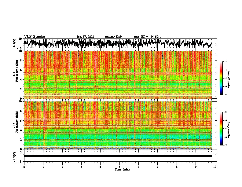Click the 'ch.1(V)' axis label
242x187 pixels.
[15, 43]
